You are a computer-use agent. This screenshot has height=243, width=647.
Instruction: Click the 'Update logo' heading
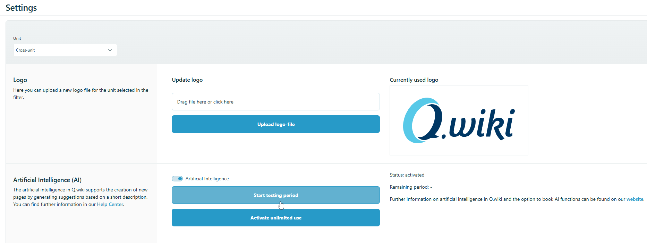tap(187, 80)
